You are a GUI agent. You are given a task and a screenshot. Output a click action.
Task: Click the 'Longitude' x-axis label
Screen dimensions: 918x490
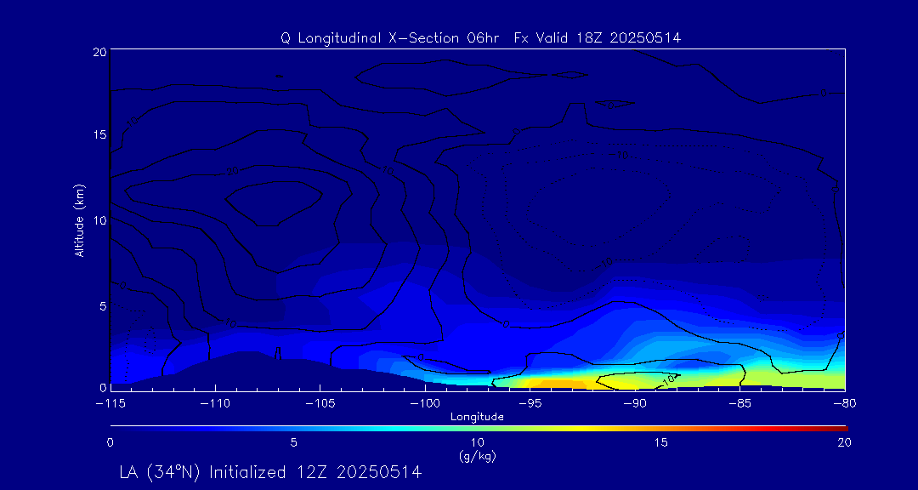point(477,417)
